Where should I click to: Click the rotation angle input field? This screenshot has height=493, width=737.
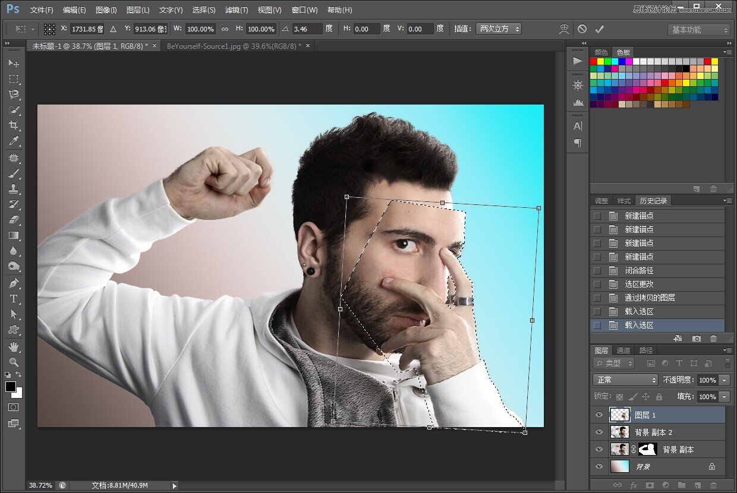tap(307, 29)
